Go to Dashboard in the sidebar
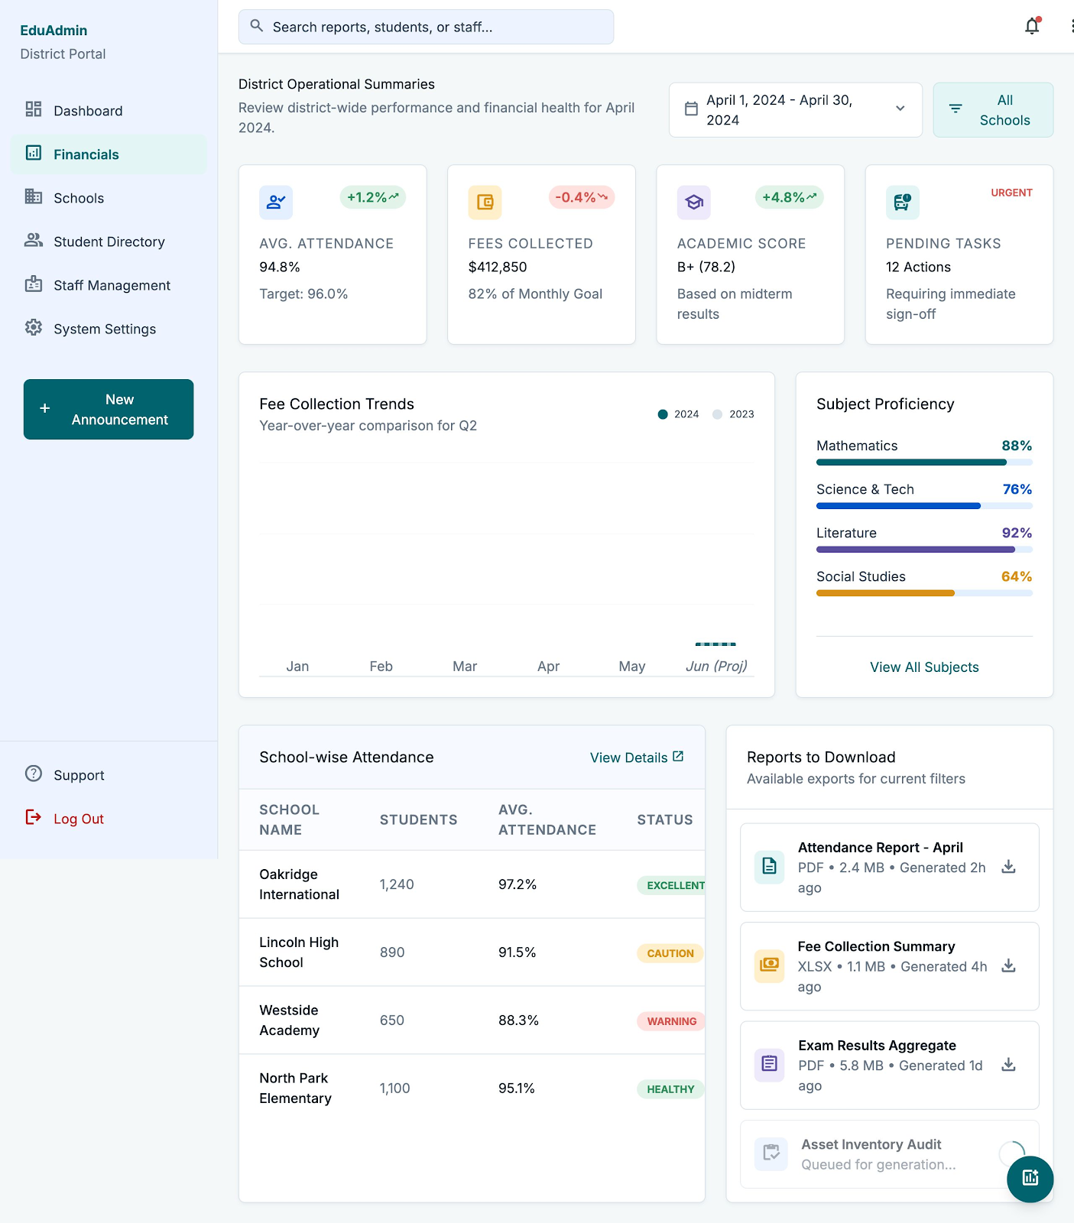Image resolution: width=1074 pixels, height=1223 pixels. pos(109,110)
